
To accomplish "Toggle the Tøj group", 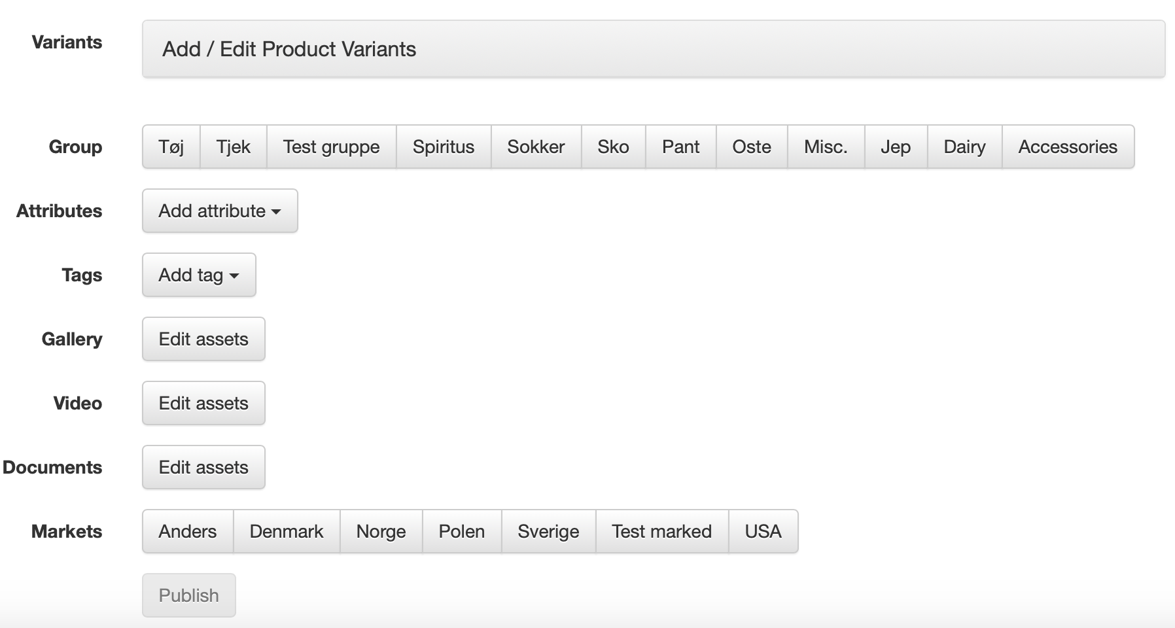I will (x=171, y=147).
